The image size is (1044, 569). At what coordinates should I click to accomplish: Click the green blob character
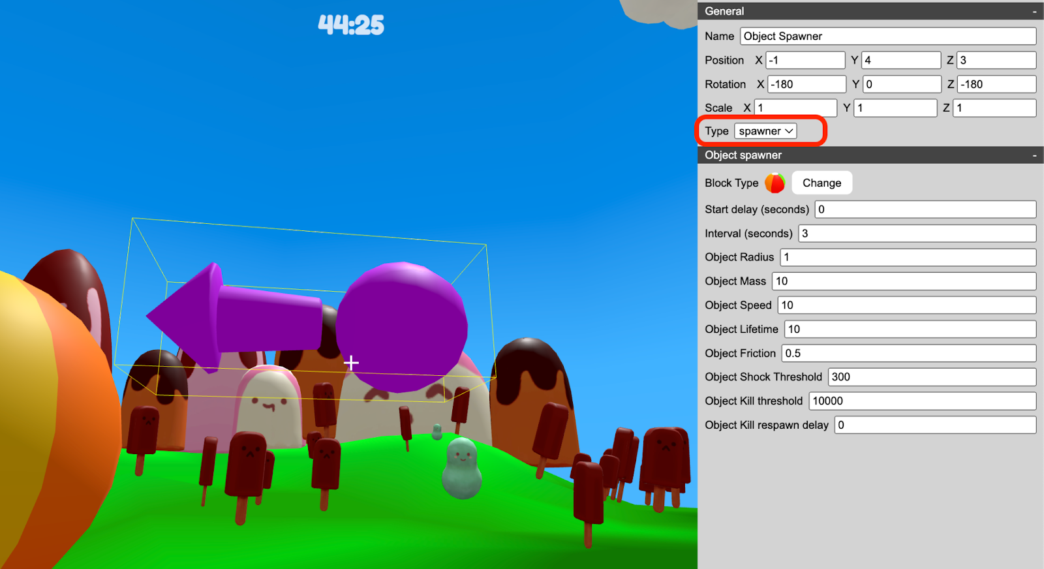pyautogui.click(x=462, y=469)
